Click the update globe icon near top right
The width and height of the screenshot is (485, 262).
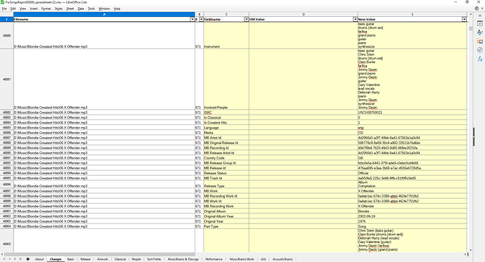pyautogui.click(x=477, y=8)
